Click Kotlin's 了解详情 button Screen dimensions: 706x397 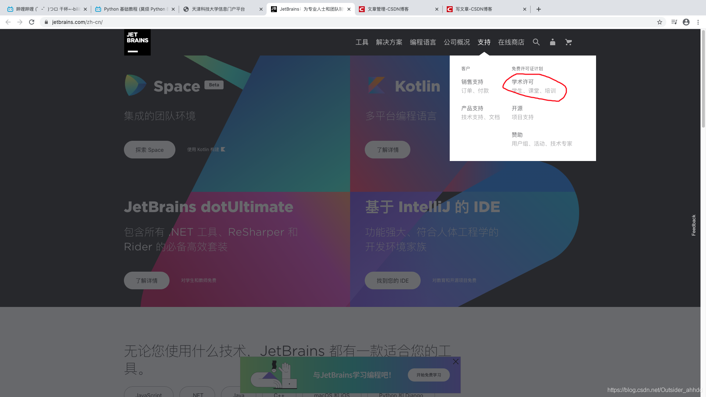click(x=388, y=150)
